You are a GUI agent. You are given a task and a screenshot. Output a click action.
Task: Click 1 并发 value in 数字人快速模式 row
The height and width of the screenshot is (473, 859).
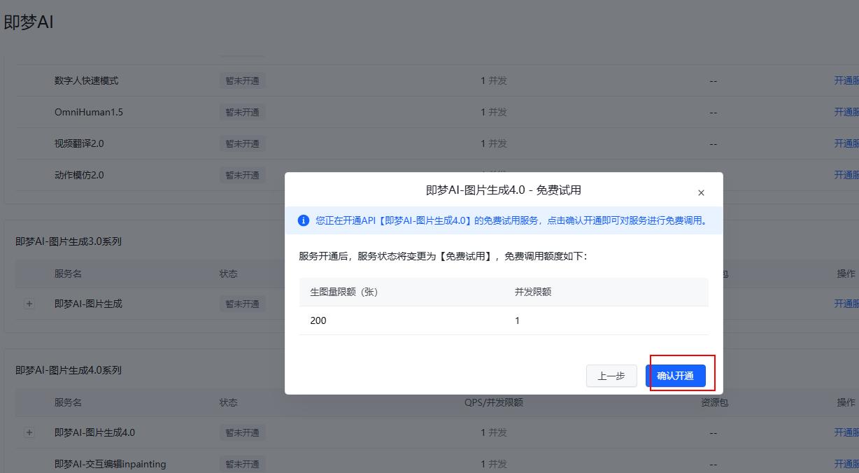(494, 80)
